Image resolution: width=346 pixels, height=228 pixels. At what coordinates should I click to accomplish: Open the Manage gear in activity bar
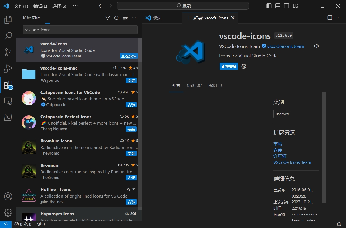pos(8,213)
